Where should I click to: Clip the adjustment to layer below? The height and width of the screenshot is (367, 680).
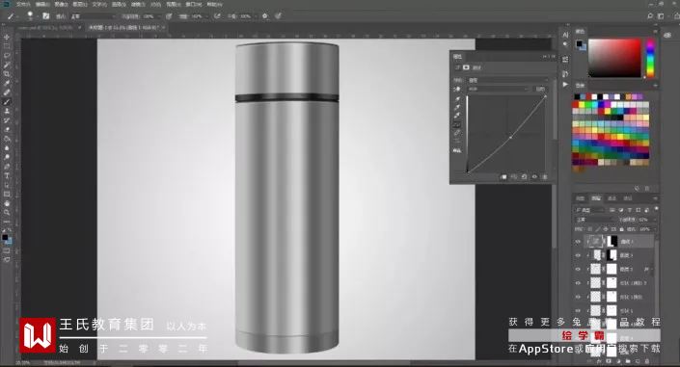tap(503, 177)
